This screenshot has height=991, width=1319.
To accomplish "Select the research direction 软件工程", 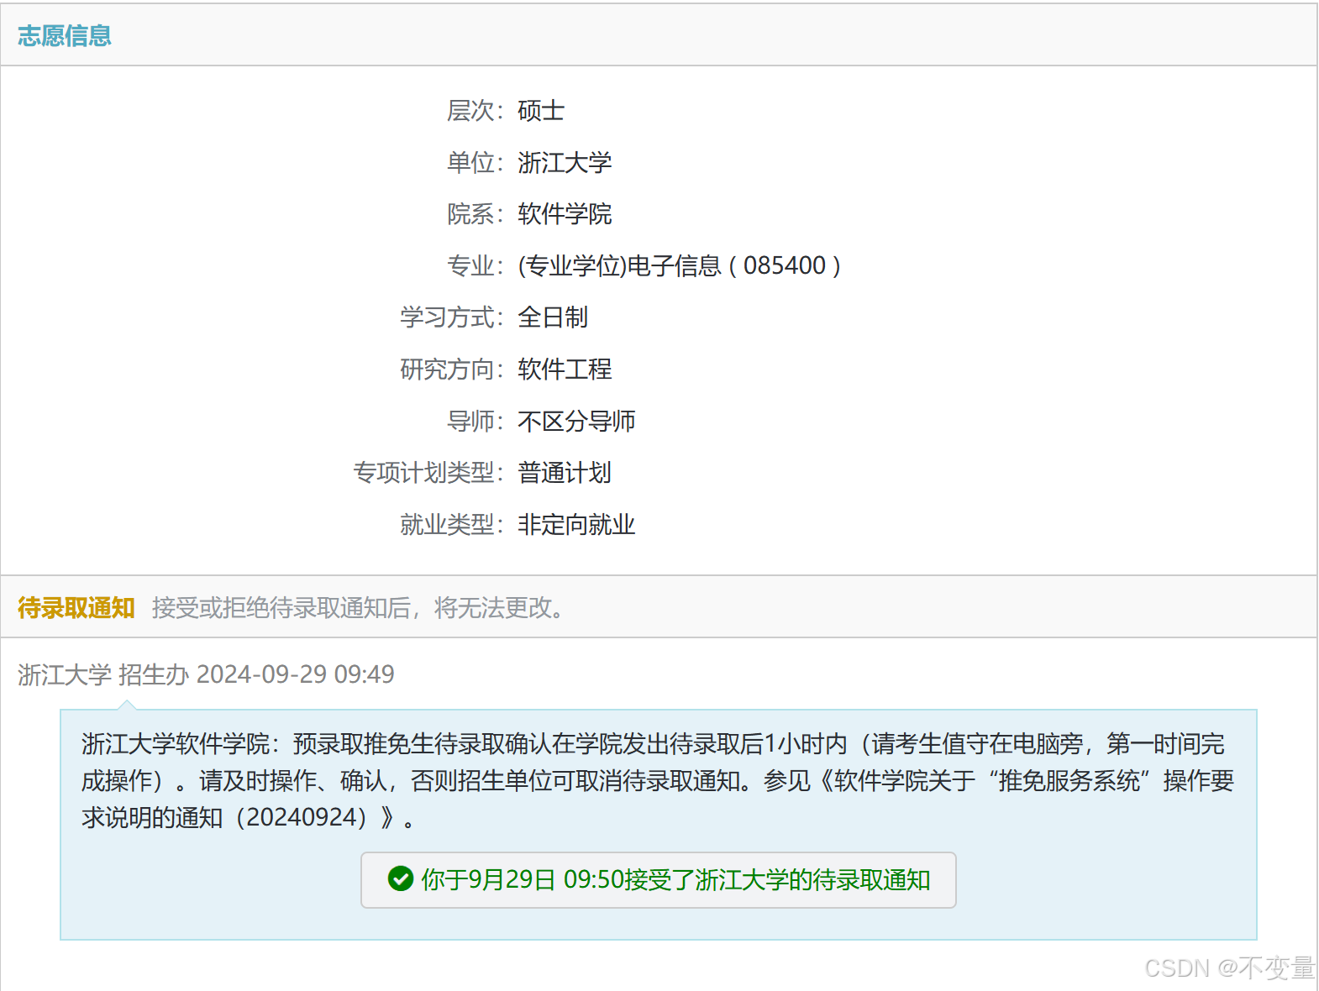I will [565, 369].
